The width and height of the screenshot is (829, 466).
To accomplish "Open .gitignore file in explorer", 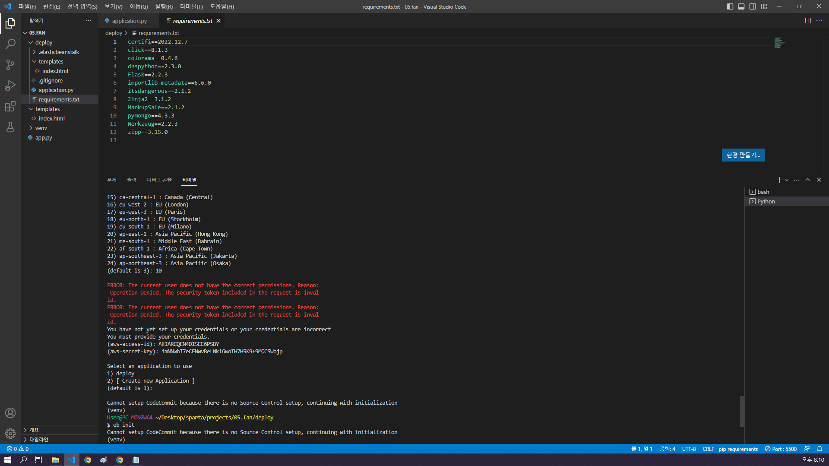I will 60,80.
